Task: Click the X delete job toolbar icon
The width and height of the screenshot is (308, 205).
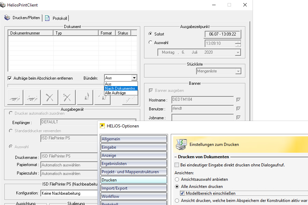Action: click(x=50, y=98)
